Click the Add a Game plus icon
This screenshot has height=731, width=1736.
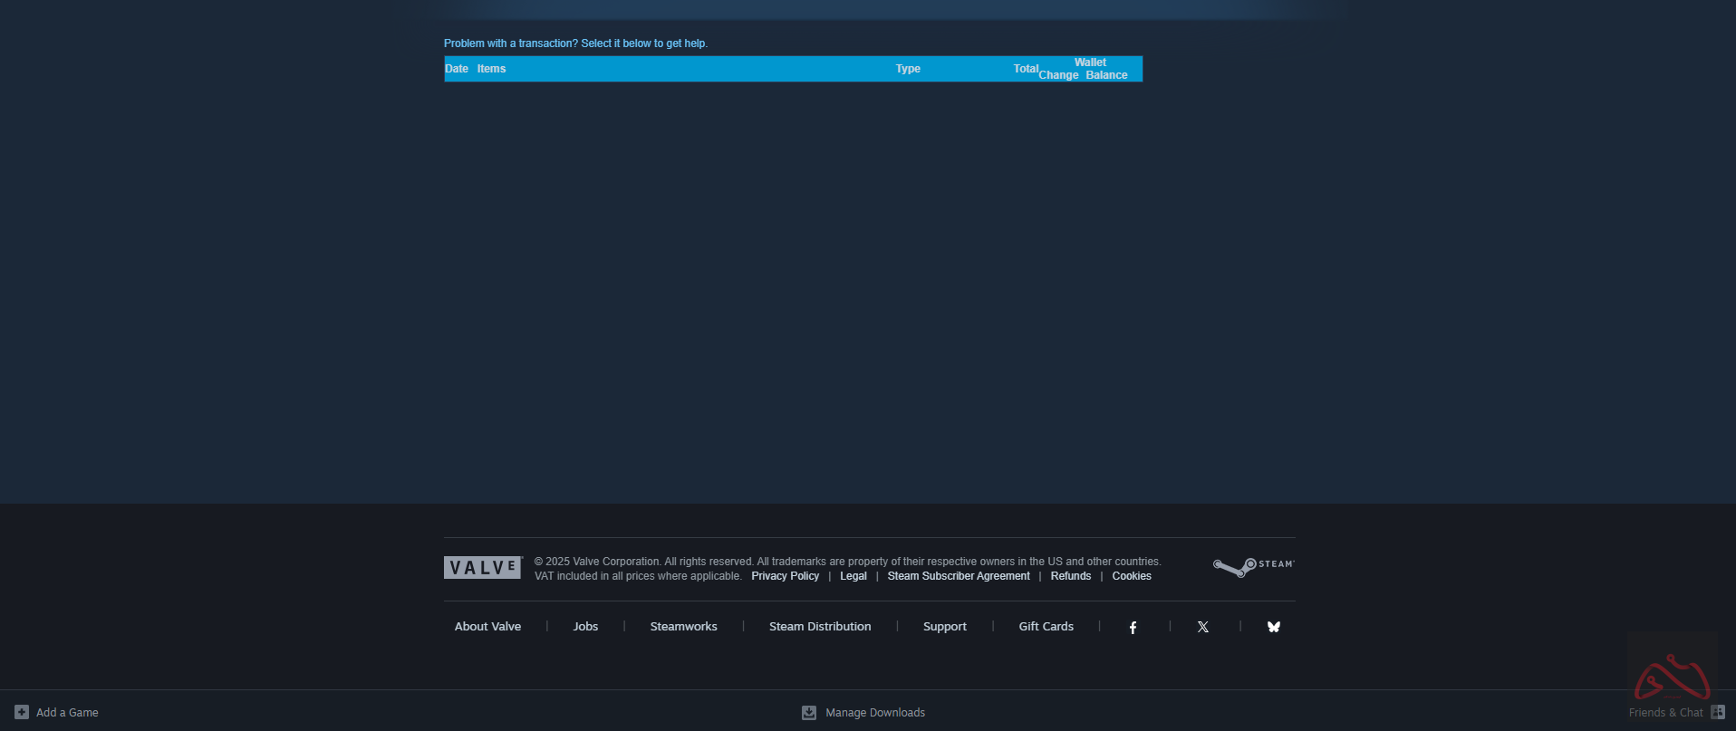click(x=22, y=712)
